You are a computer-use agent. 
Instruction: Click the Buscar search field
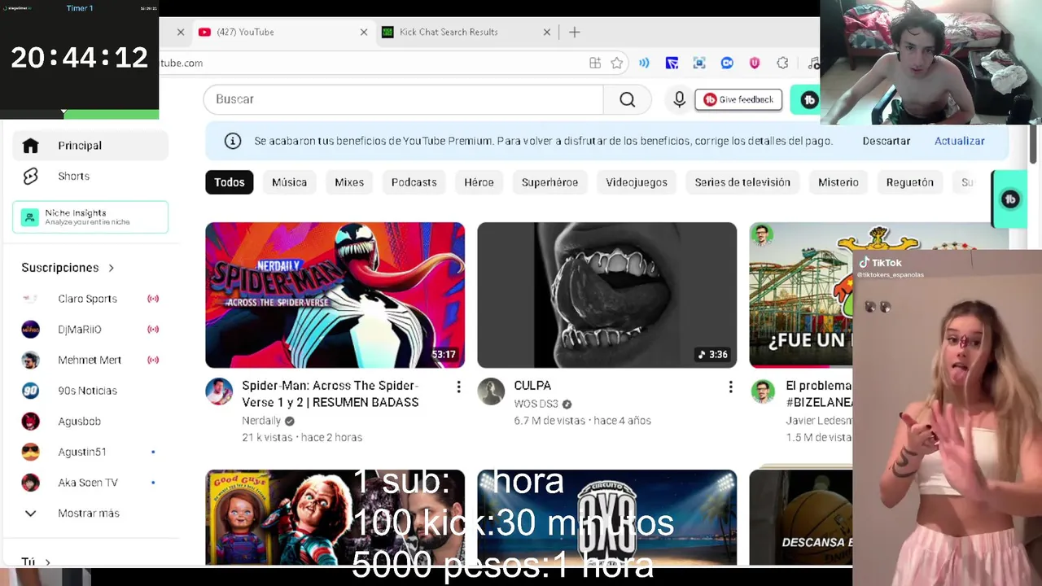[x=403, y=99]
